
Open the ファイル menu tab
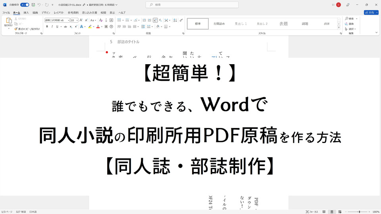coord(6,13)
